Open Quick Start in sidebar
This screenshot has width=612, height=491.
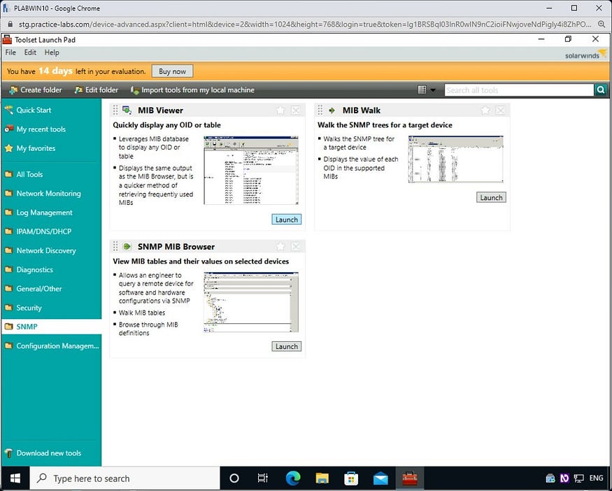[34, 110]
